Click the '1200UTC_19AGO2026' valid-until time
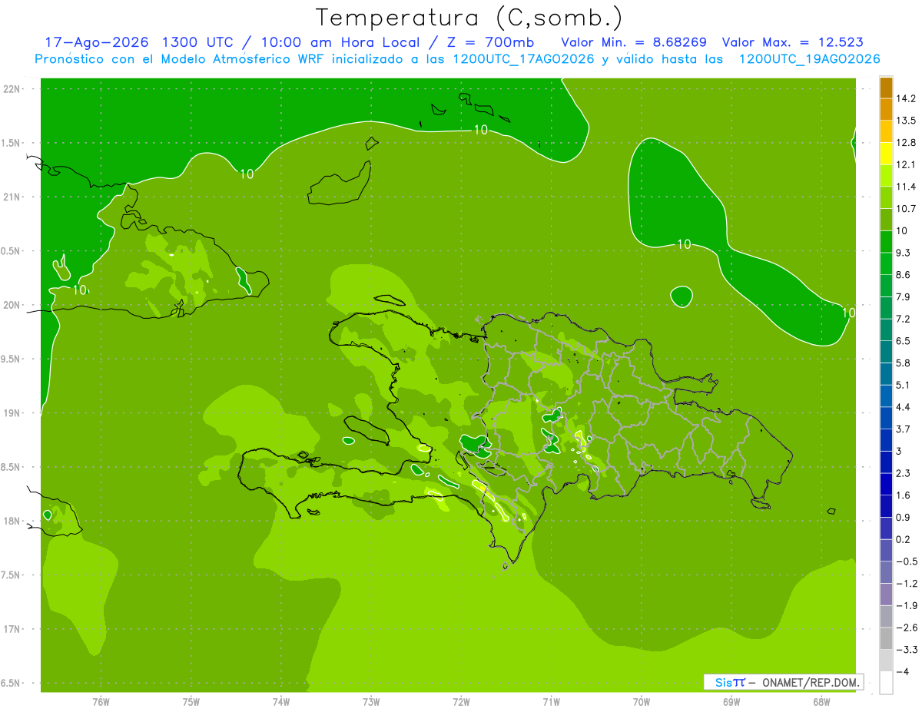 [x=808, y=59]
